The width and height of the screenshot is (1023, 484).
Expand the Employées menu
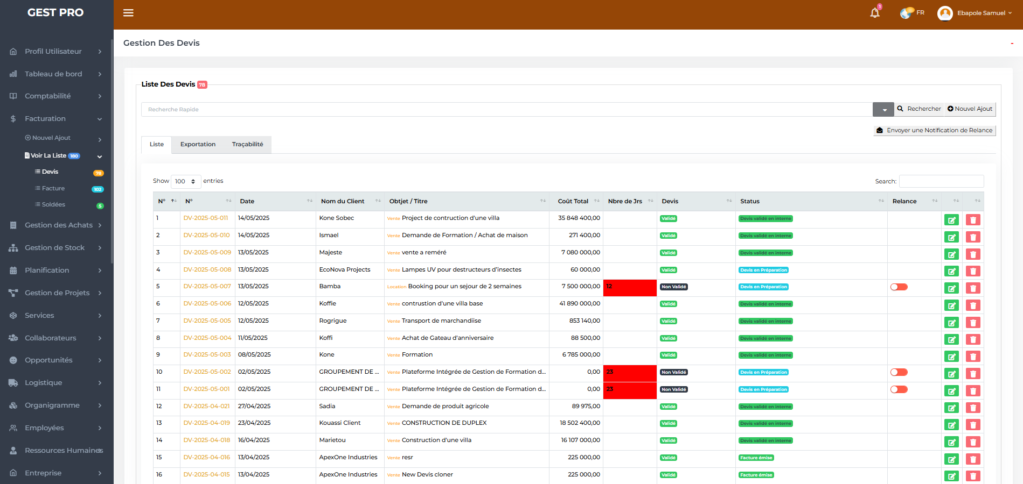pos(56,428)
